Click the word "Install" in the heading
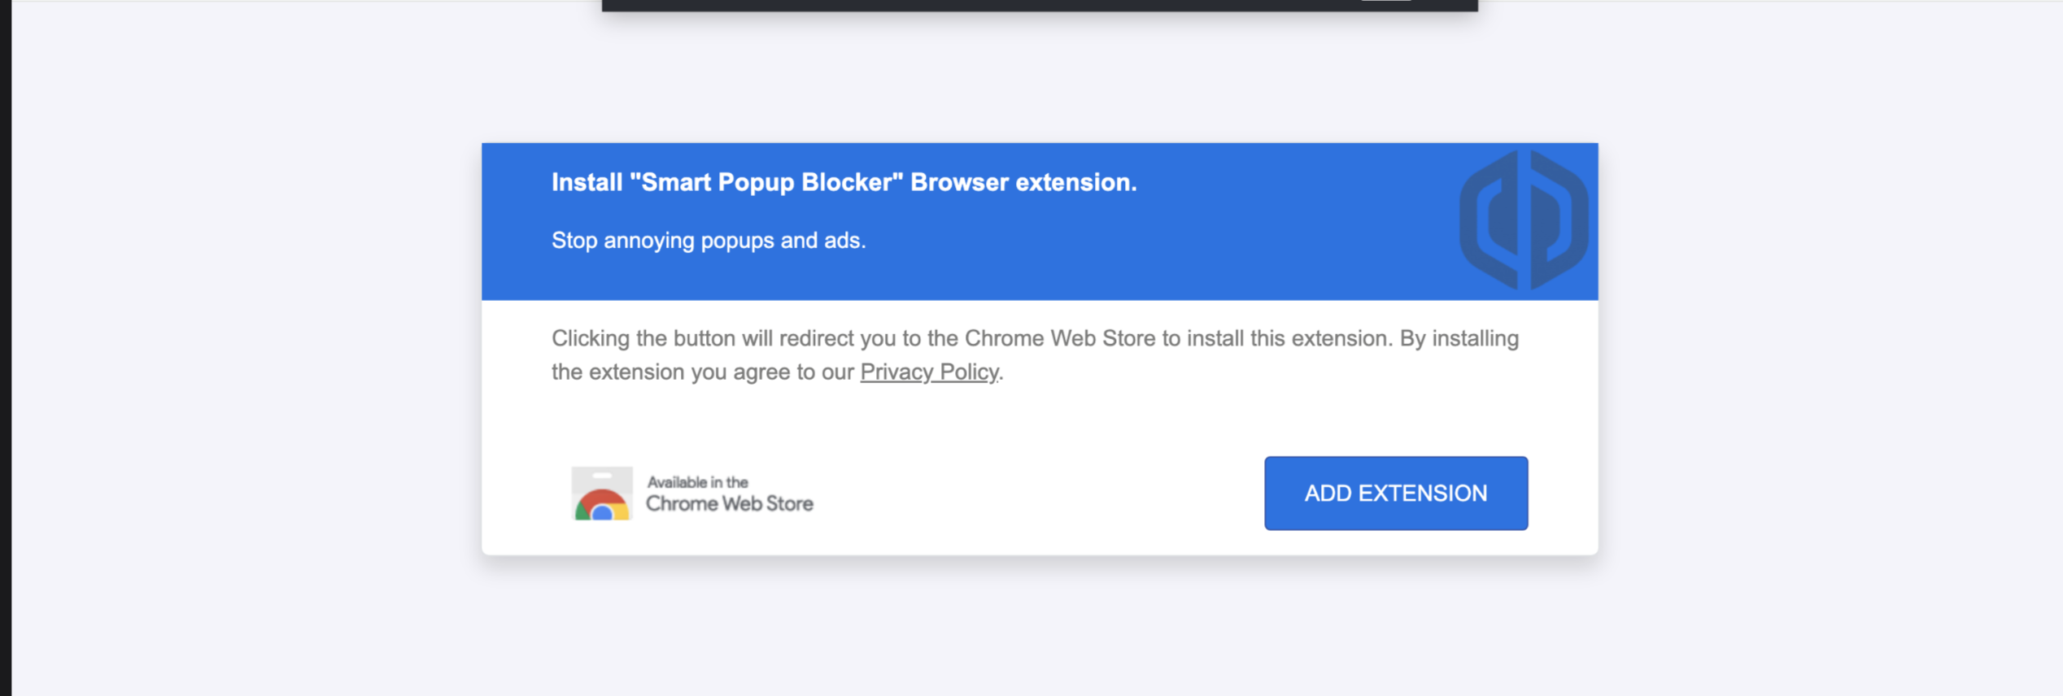 (x=587, y=182)
